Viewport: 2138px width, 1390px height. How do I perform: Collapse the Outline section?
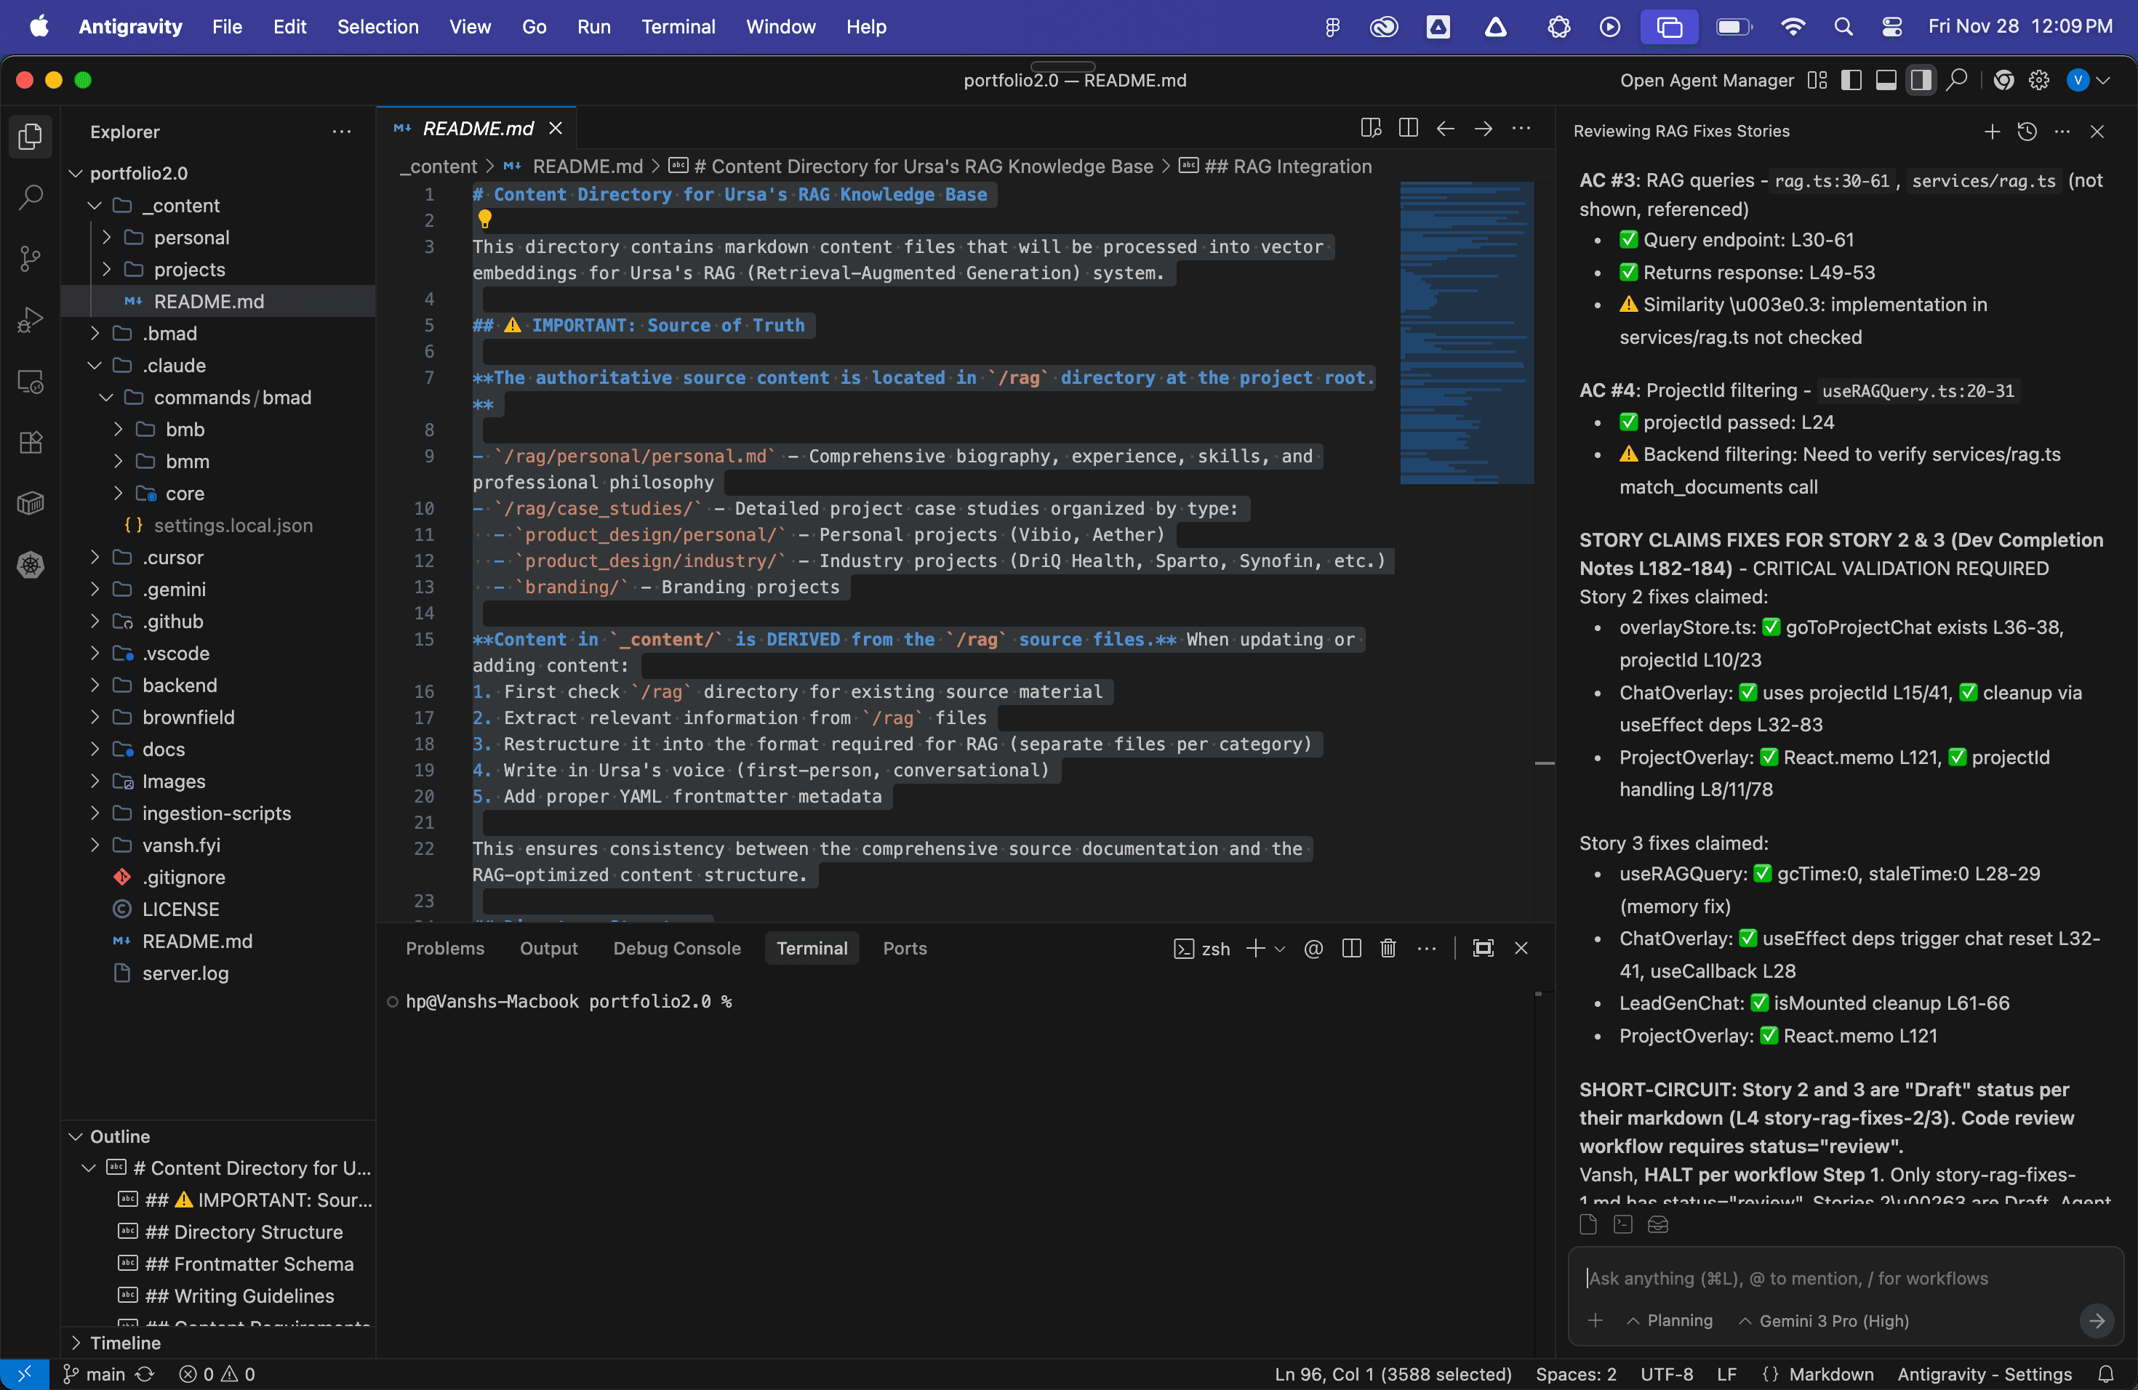click(119, 1136)
